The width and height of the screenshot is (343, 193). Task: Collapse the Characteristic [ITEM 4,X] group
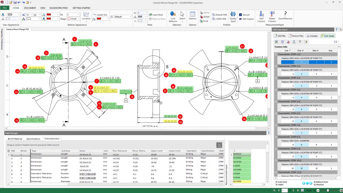(x=276, y=90)
